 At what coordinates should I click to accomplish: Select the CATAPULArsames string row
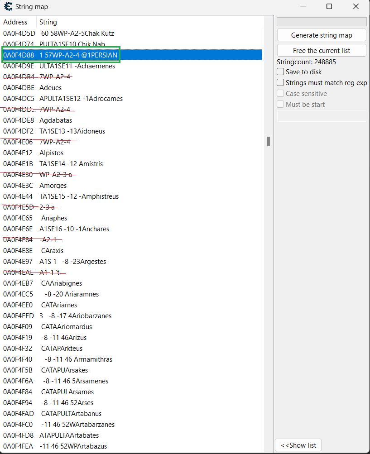[x=131, y=392]
